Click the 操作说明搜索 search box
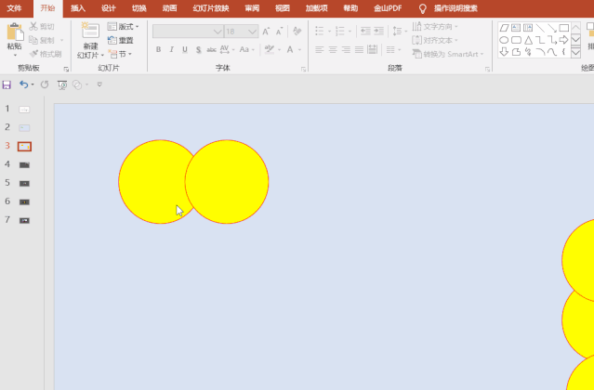The height and width of the screenshot is (390, 594). click(x=455, y=8)
